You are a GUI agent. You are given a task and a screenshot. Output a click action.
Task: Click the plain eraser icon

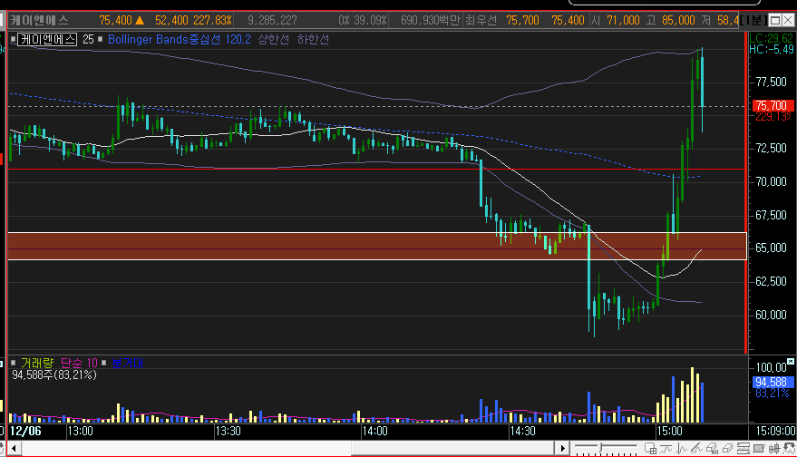point(727,448)
